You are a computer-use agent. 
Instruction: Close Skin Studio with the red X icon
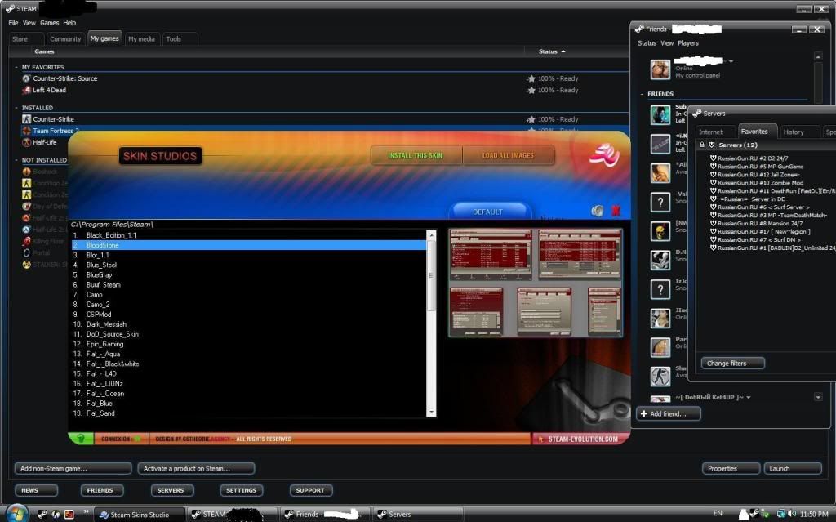point(616,211)
